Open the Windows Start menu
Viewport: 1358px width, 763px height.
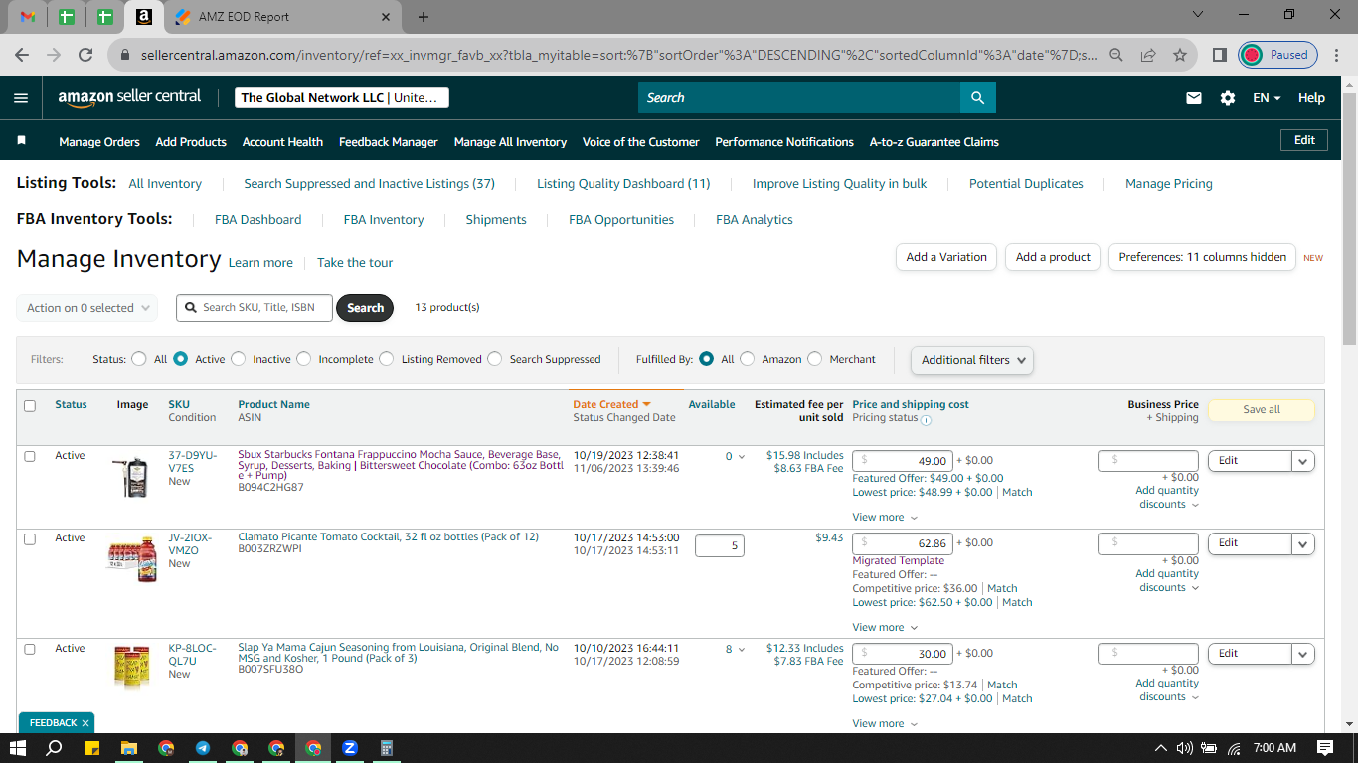pyautogui.click(x=17, y=748)
